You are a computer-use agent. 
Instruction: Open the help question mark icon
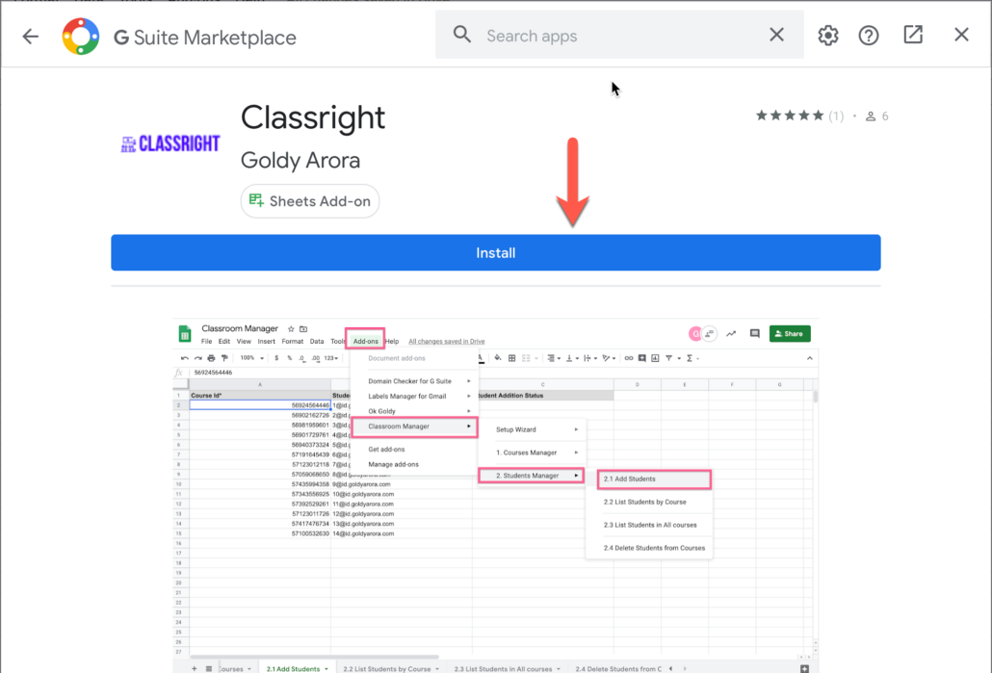[868, 36]
